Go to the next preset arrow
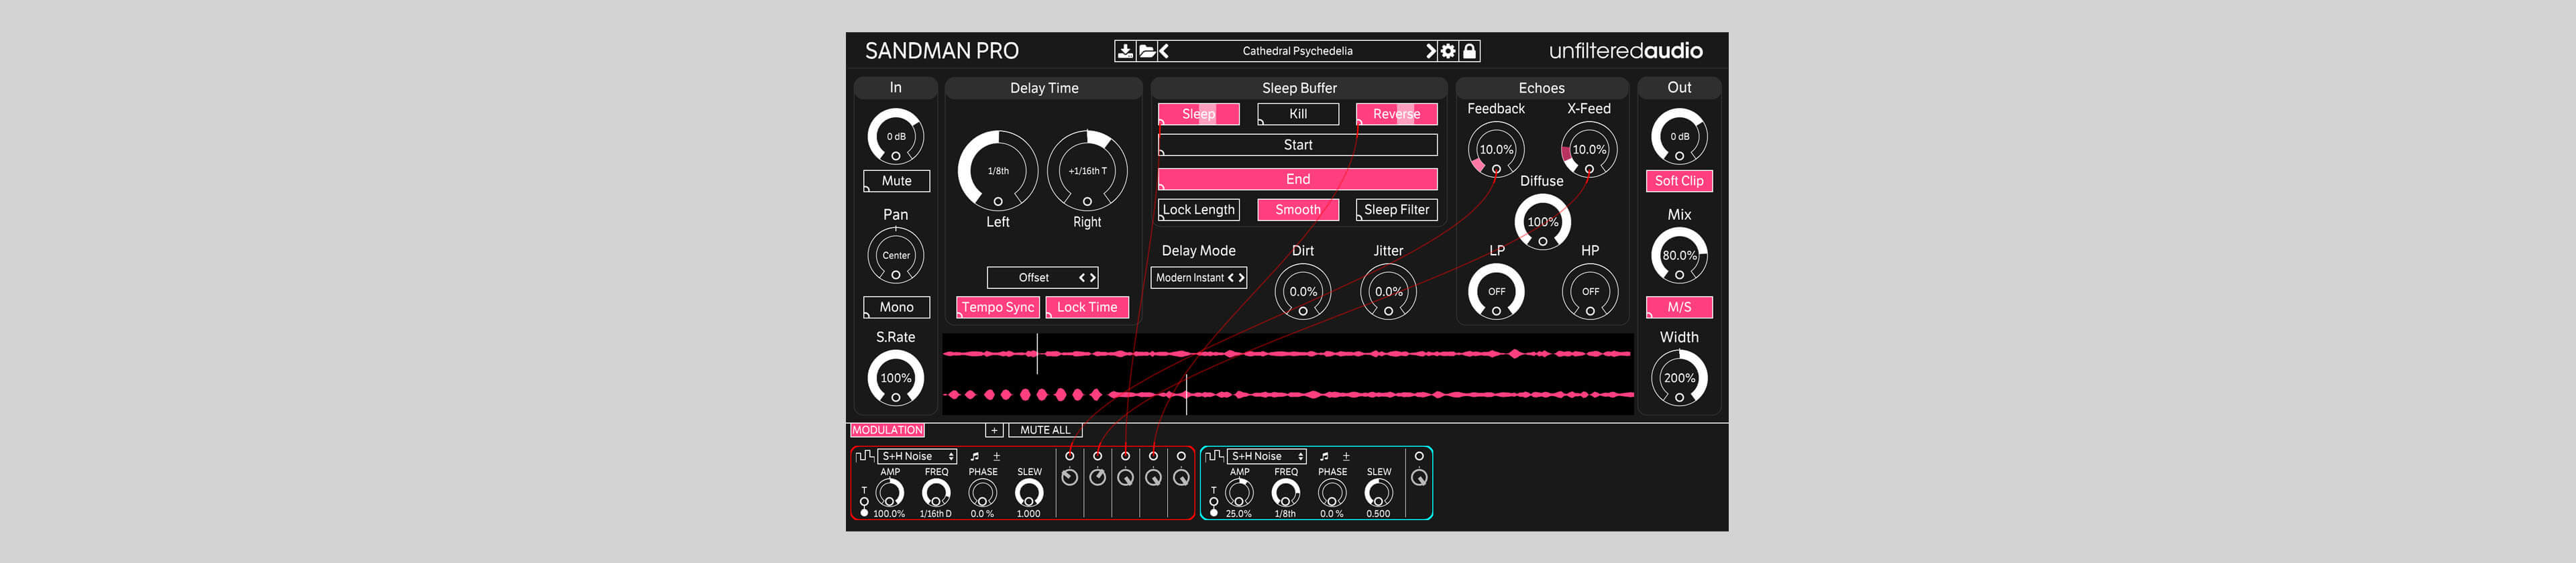 point(1430,51)
